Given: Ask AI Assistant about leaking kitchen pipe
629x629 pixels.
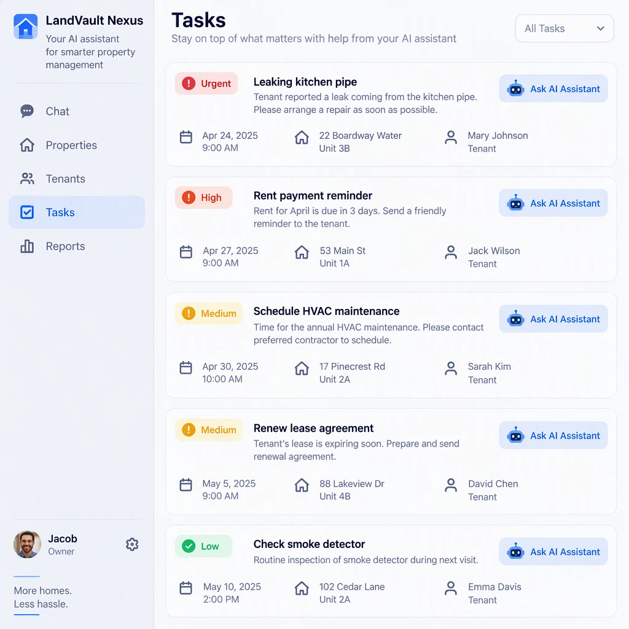Looking at the screenshot, I should pyautogui.click(x=553, y=88).
